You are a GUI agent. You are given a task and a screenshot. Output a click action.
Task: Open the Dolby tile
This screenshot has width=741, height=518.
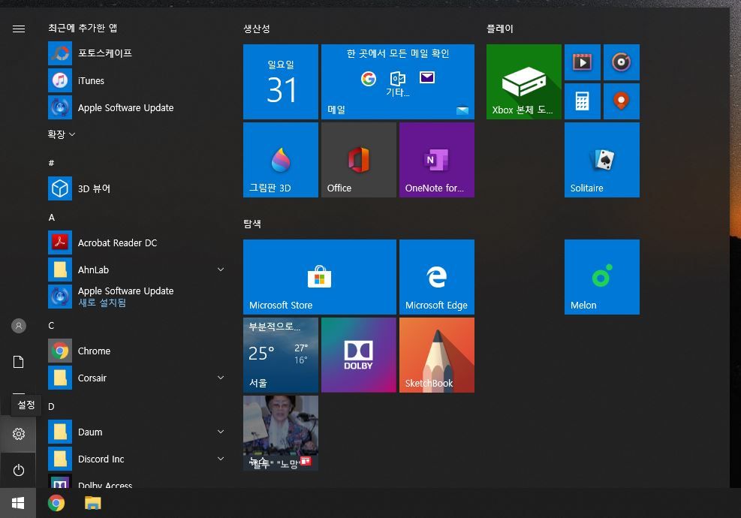tap(359, 355)
